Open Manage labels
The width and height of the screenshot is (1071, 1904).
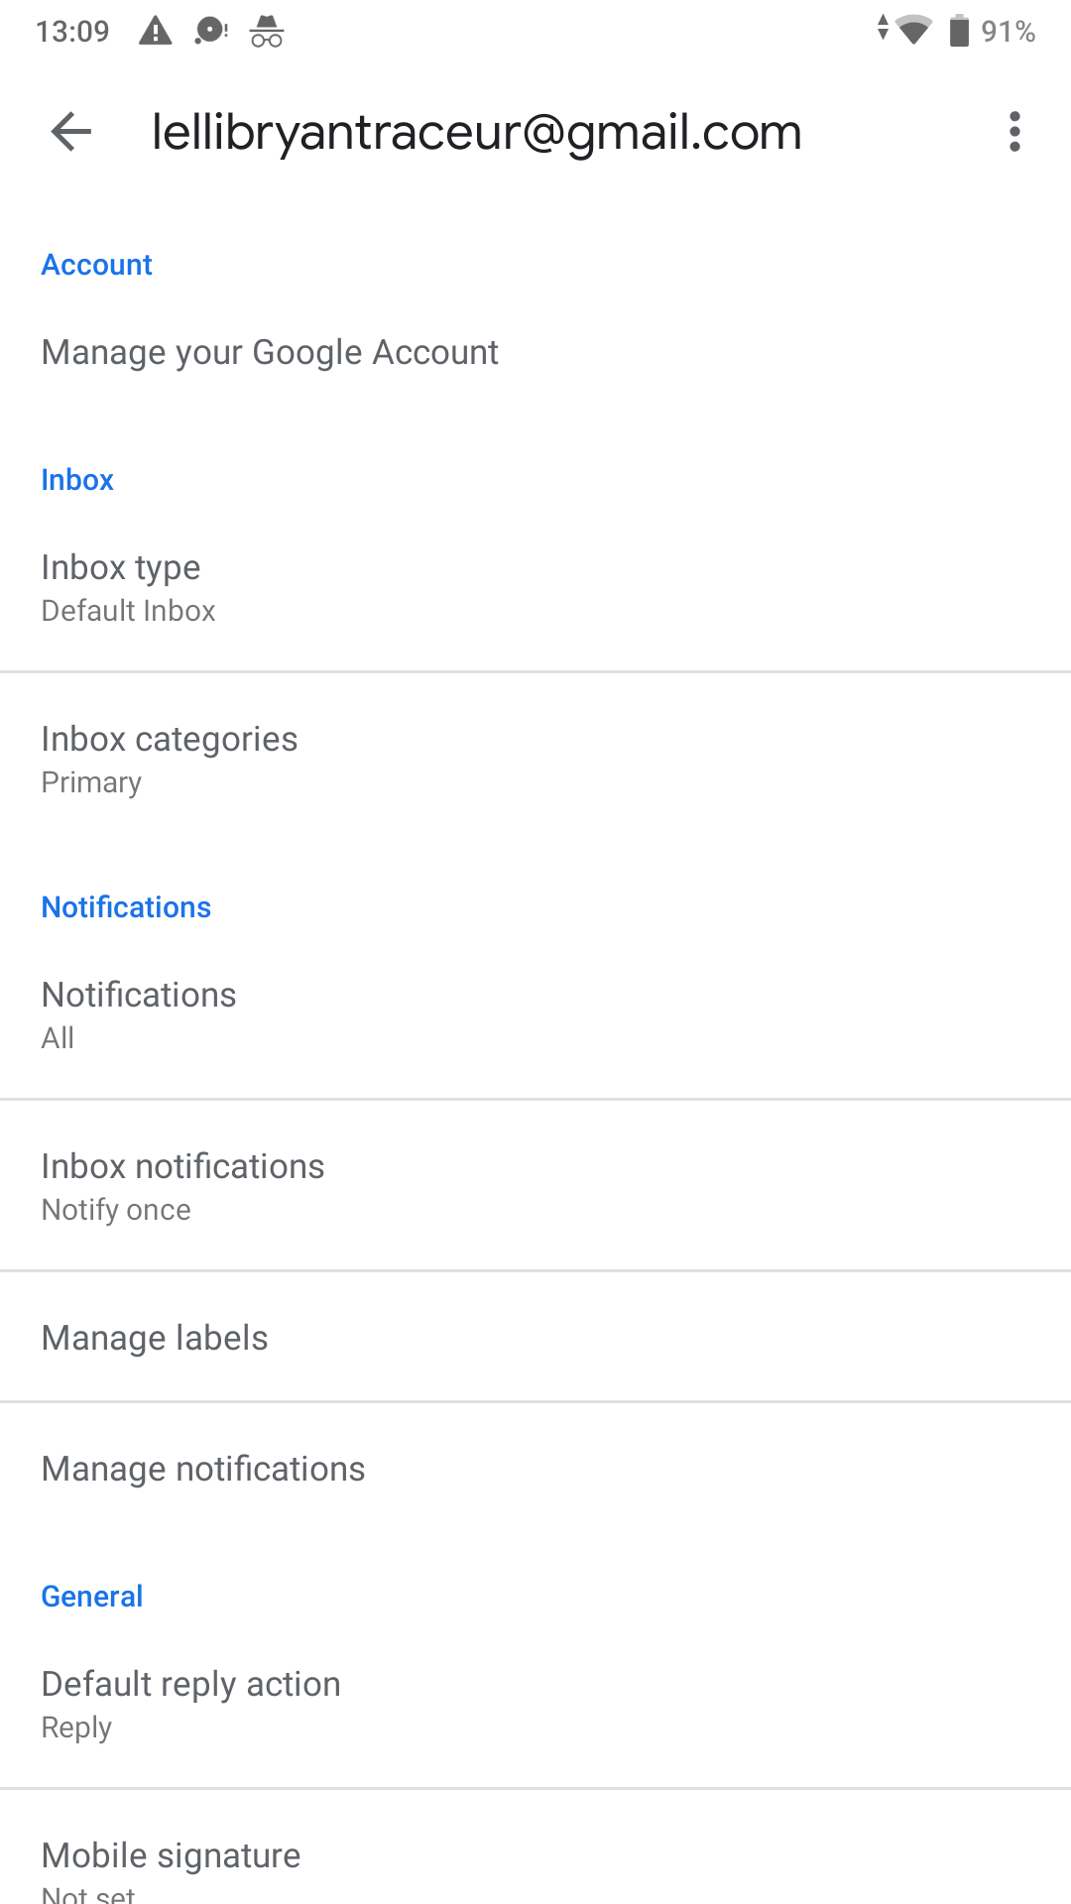(x=535, y=1337)
